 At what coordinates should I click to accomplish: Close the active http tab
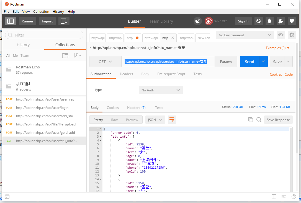click(173, 38)
